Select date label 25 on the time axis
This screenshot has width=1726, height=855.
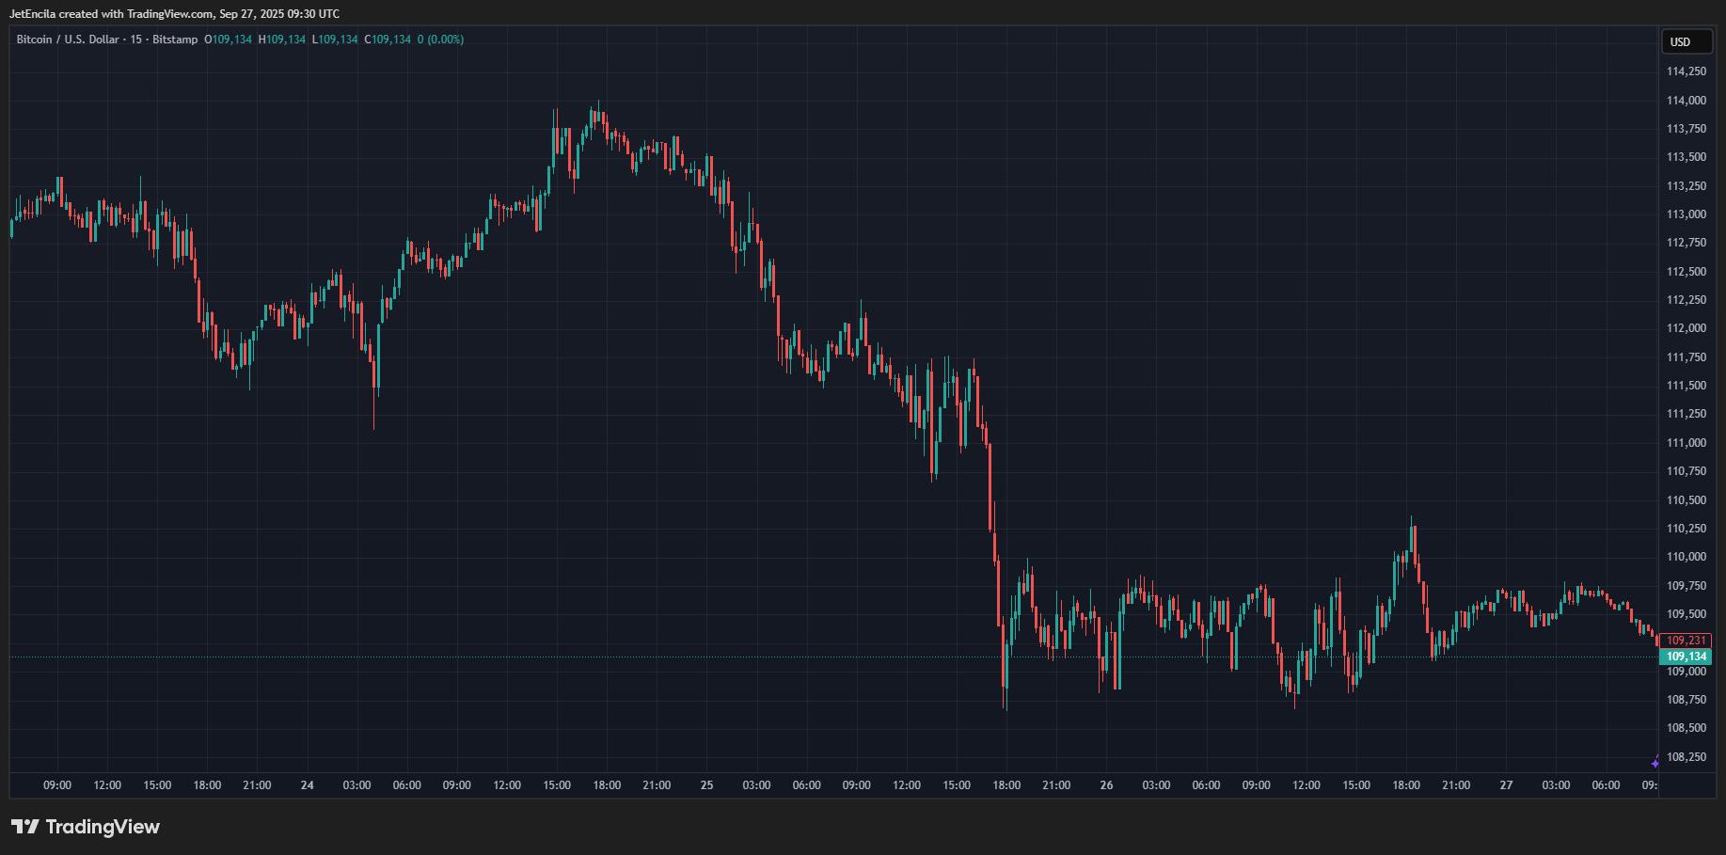coord(706,785)
